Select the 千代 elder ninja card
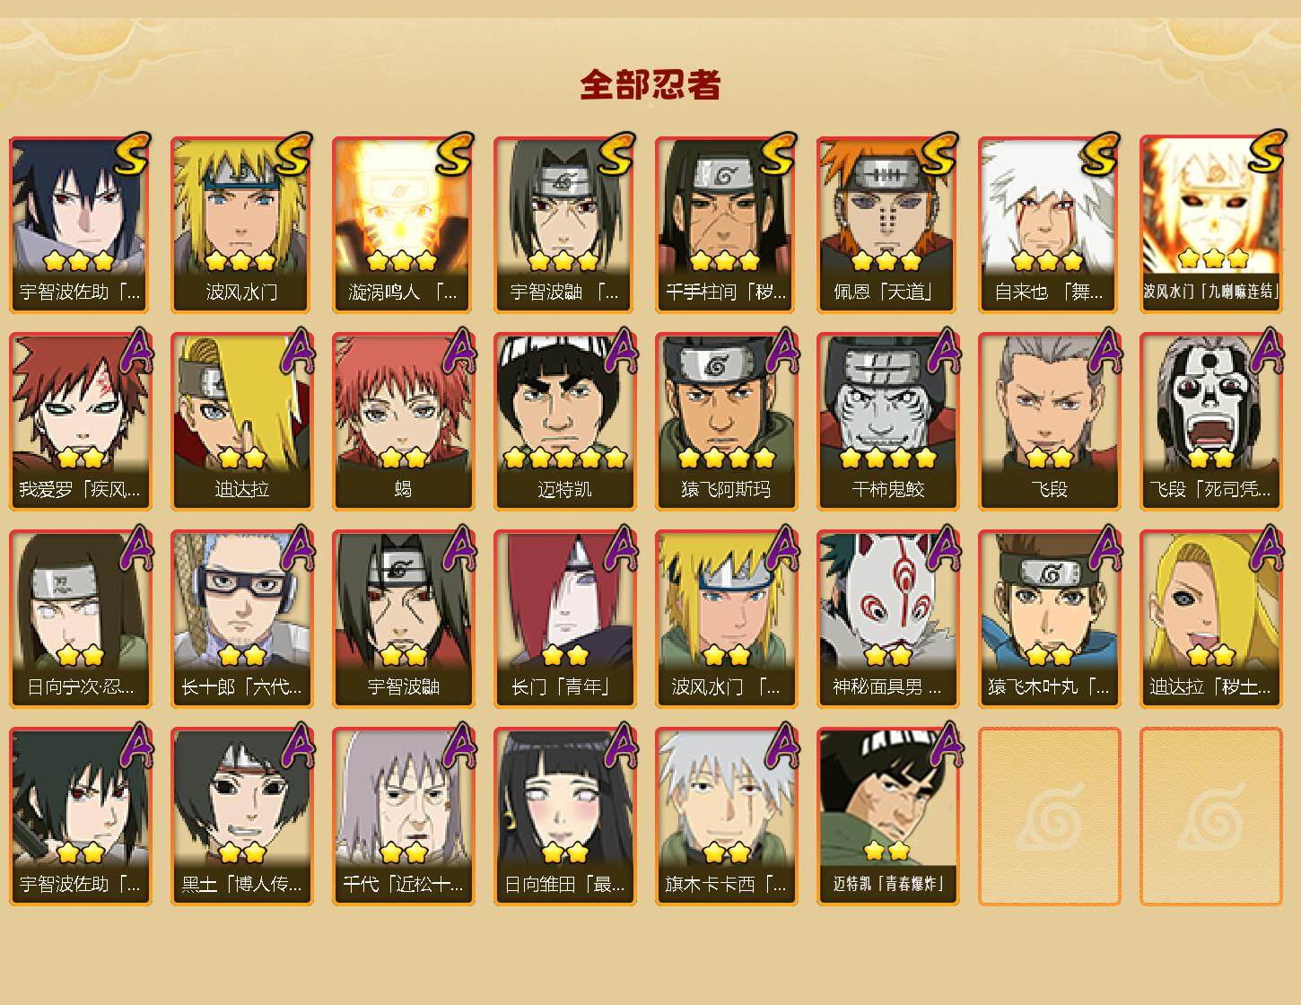This screenshot has width=1301, height=1005. tap(403, 817)
